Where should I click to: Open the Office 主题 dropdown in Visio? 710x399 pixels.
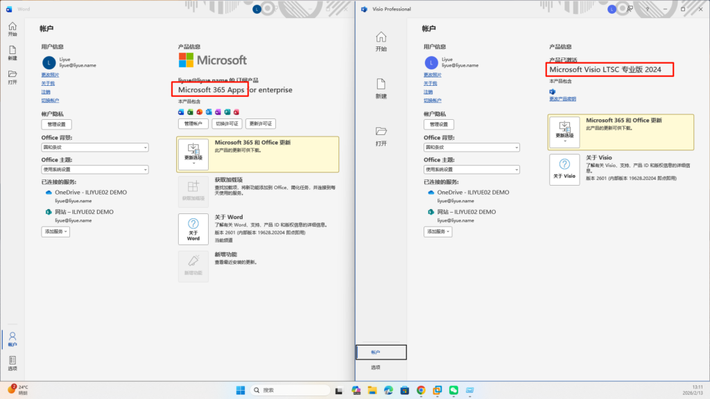click(471, 169)
